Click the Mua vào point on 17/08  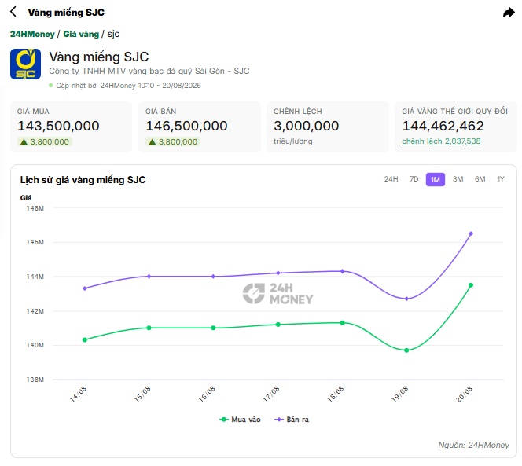pos(278,325)
